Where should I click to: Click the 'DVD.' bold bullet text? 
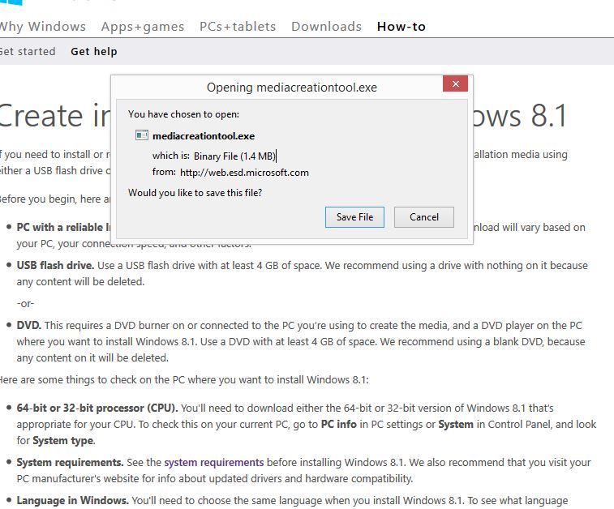click(x=29, y=326)
